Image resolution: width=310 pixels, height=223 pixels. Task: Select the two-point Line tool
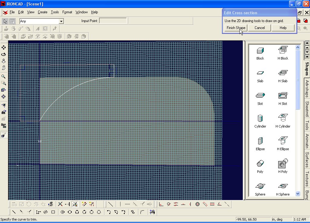tap(14, 212)
